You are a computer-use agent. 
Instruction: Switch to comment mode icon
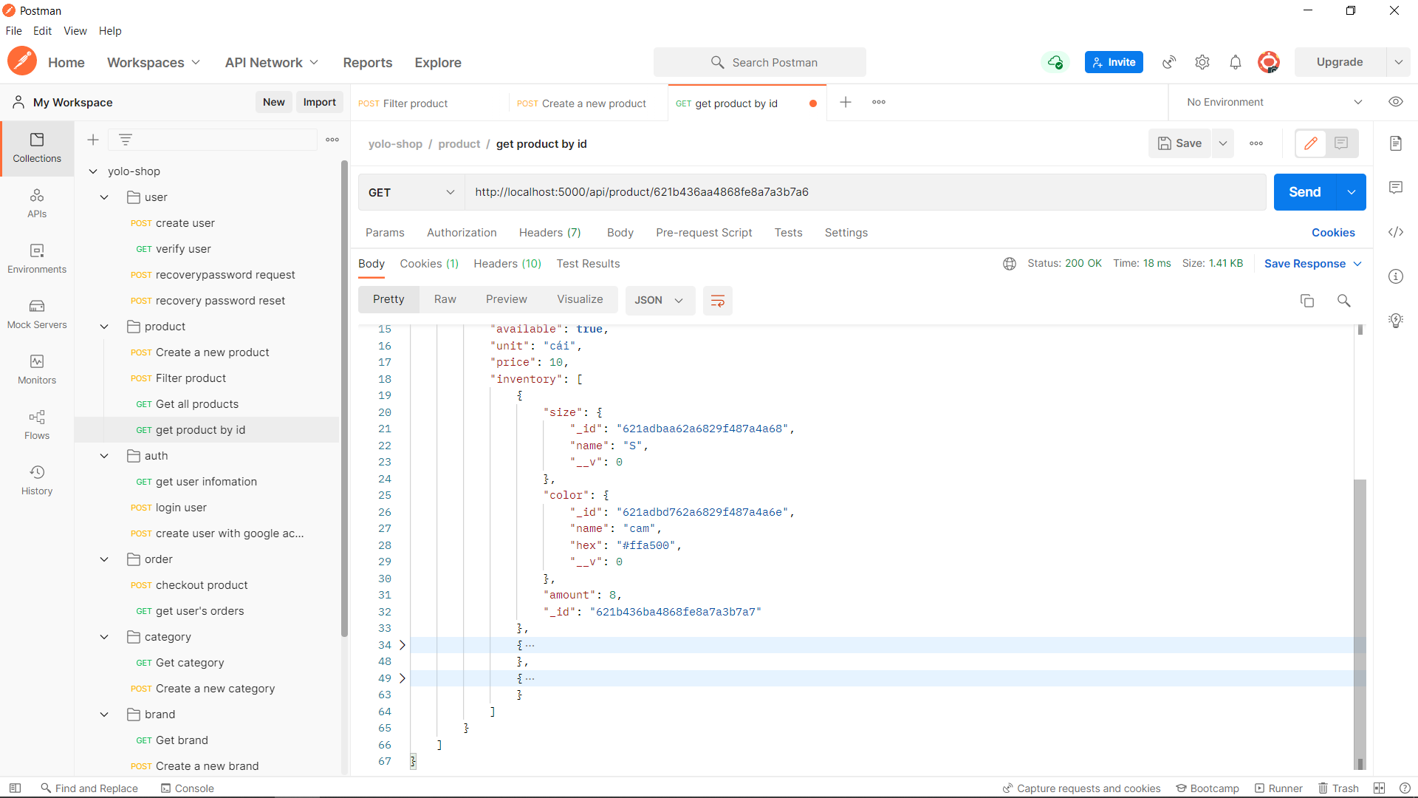click(x=1341, y=143)
